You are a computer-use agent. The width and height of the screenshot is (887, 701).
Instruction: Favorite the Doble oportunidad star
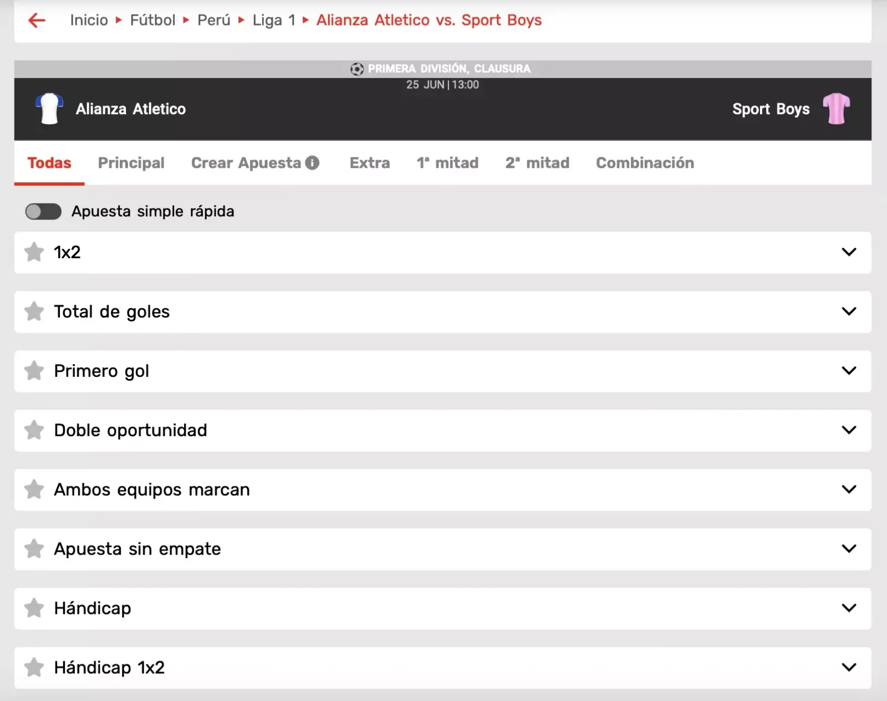pyautogui.click(x=34, y=430)
